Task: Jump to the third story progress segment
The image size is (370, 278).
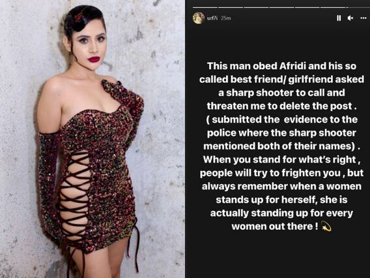Action: [256, 7]
